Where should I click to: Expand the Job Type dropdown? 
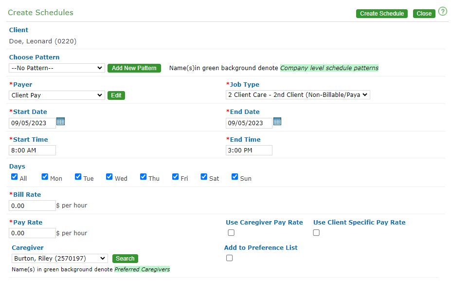[298, 95]
